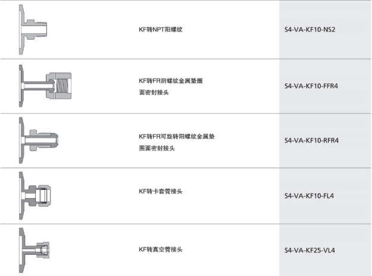Select the description KF转NPT阳螺纹
372x276 pixels.
pyautogui.click(x=161, y=30)
